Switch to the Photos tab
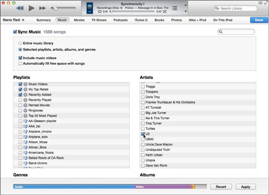 coord(176,20)
